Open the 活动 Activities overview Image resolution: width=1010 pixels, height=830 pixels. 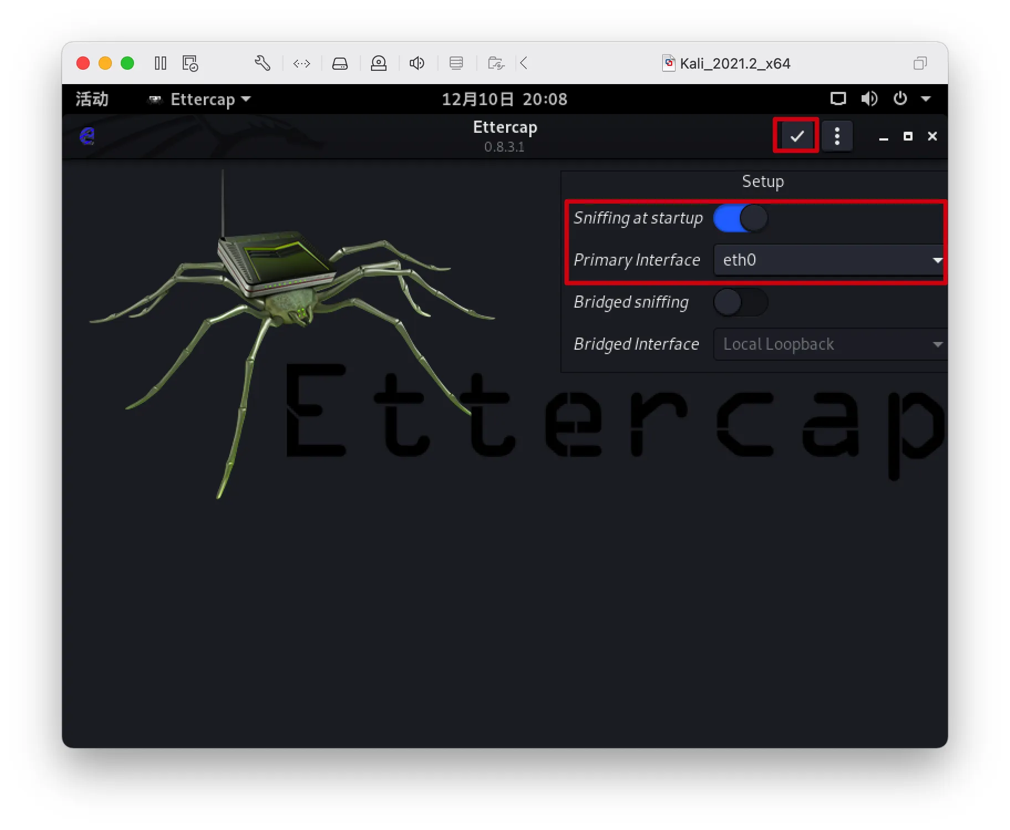point(92,99)
